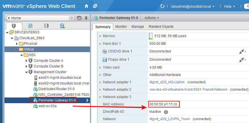
Task: Collapse the Management Cluster node
Action: (26, 72)
